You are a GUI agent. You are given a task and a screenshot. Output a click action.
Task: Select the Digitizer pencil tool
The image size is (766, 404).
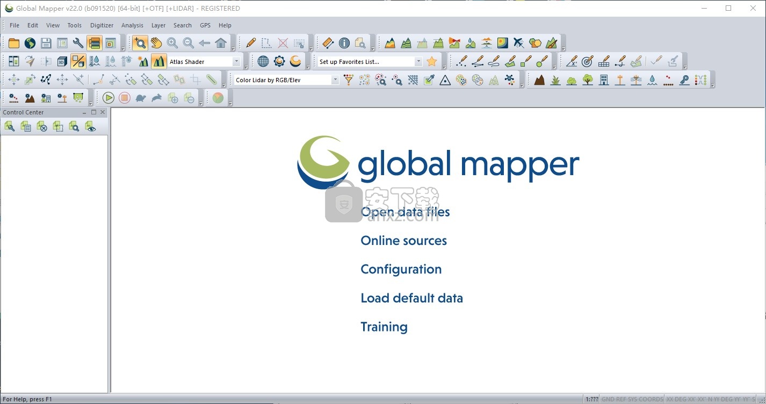pyautogui.click(x=251, y=43)
